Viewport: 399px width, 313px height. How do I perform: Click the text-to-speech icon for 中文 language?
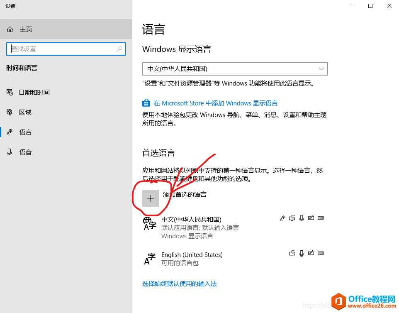[292, 218]
